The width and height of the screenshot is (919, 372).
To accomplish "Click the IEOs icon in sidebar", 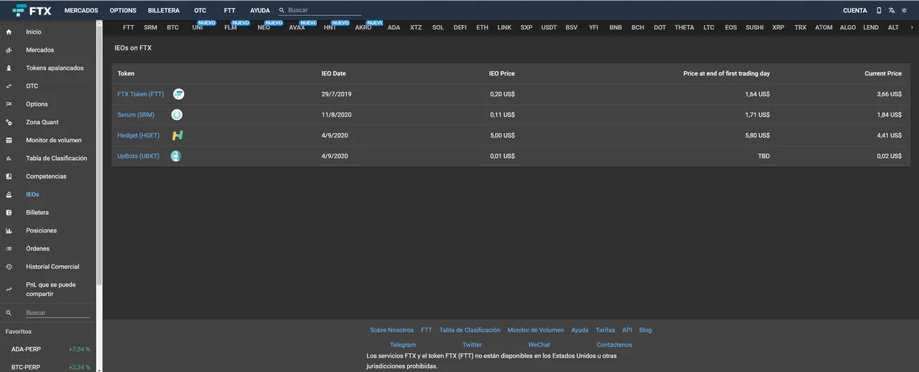I will coord(9,194).
